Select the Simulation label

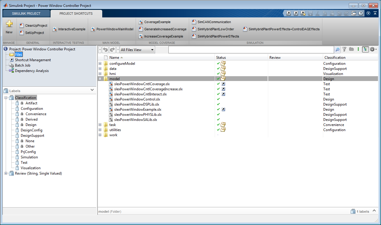(29, 157)
